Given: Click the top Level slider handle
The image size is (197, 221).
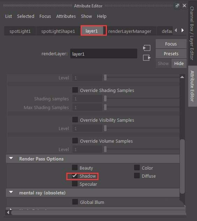Looking at the screenshot, I should (x=105, y=78).
